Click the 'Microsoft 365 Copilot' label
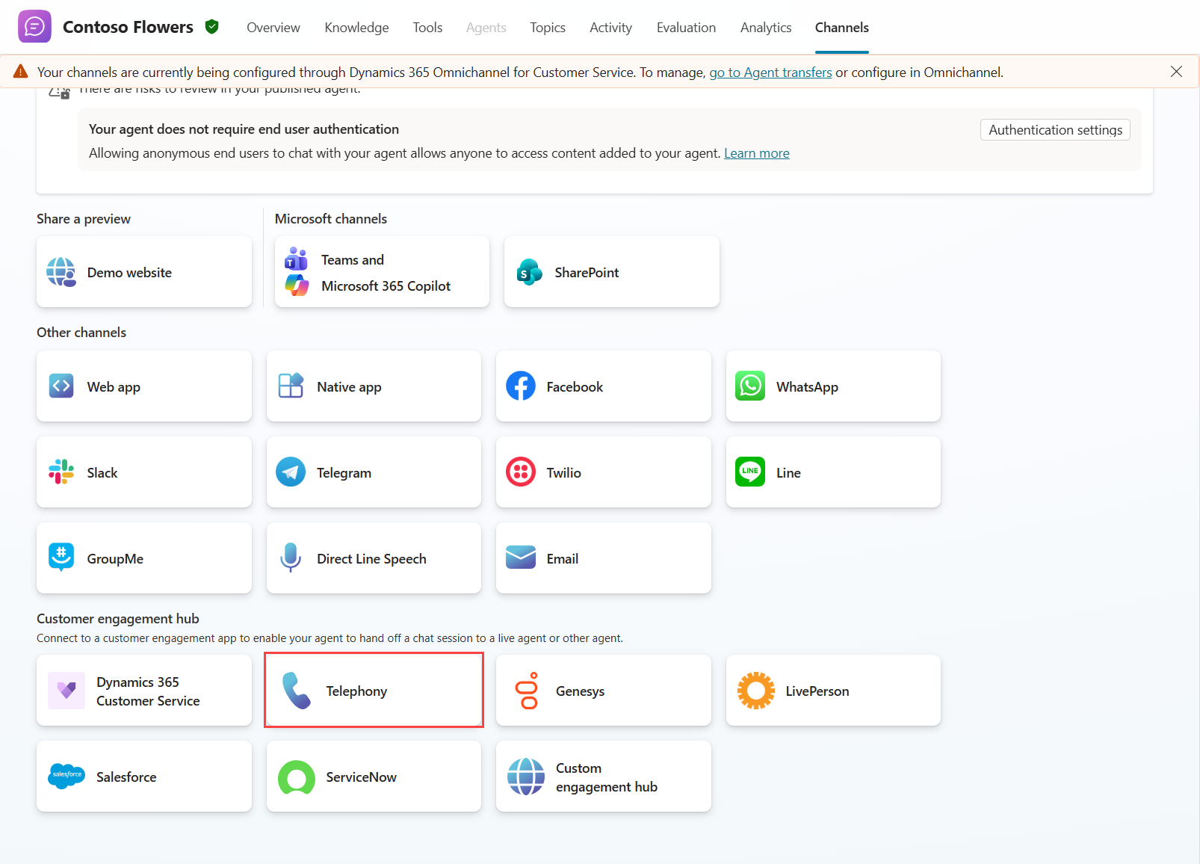 386,286
